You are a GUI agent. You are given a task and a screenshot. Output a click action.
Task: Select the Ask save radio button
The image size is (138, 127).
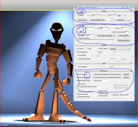pyautogui.click(x=112, y=95)
